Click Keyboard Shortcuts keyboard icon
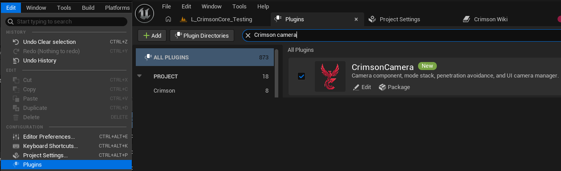561x171 pixels. [x=16, y=146]
